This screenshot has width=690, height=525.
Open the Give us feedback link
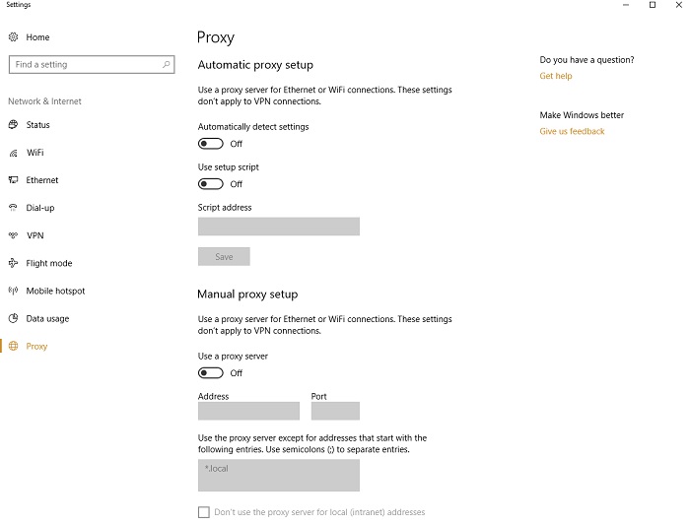click(x=572, y=131)
